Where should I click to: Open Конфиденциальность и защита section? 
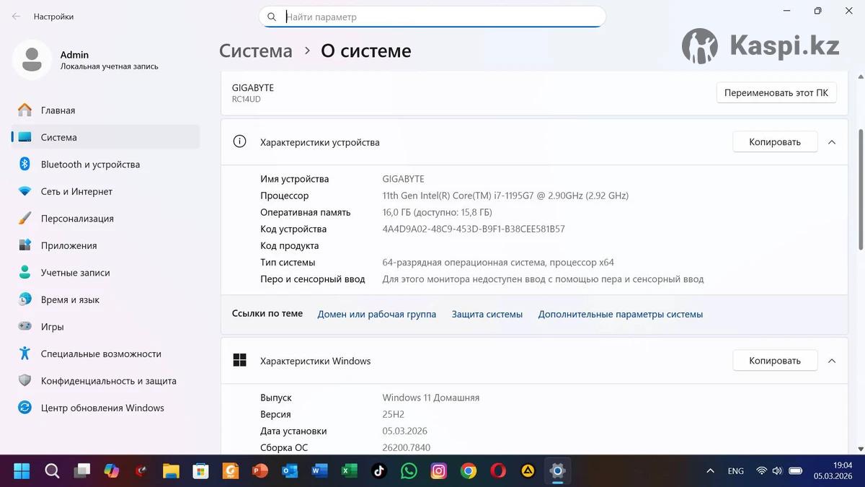click(108, 381)
